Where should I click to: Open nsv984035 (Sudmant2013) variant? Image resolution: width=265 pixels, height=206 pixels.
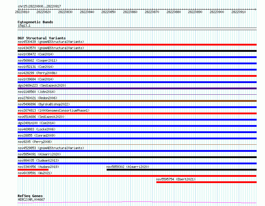(x=38, y=160)
